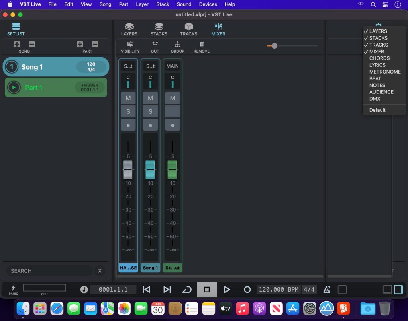Select Default in the view dropdown
The width and height of the screenshot is (408, 321).
(377, 110)
